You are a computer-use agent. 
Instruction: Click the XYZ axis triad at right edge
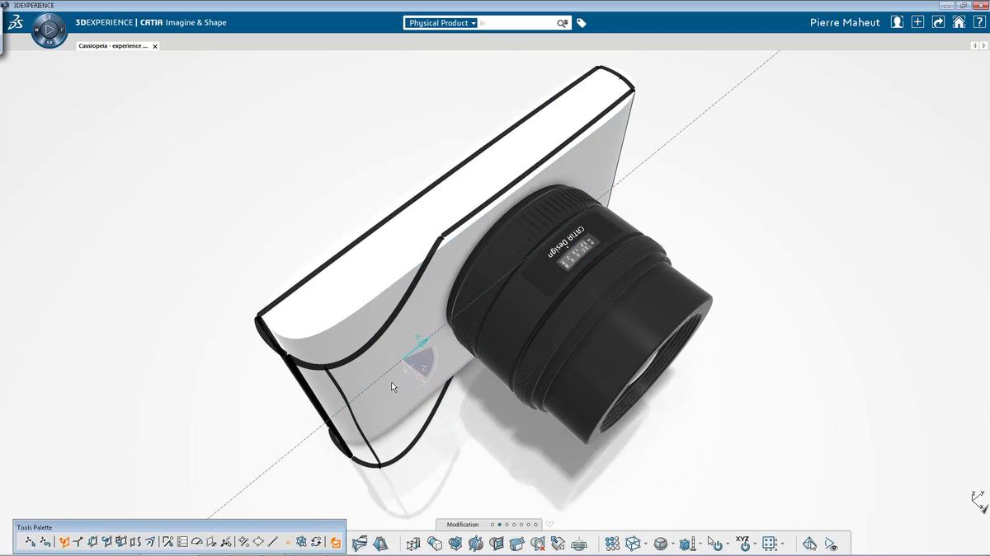tap(979, 502)
